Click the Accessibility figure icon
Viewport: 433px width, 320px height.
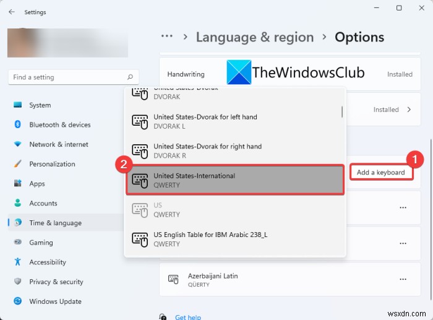(x=18, y=262)
